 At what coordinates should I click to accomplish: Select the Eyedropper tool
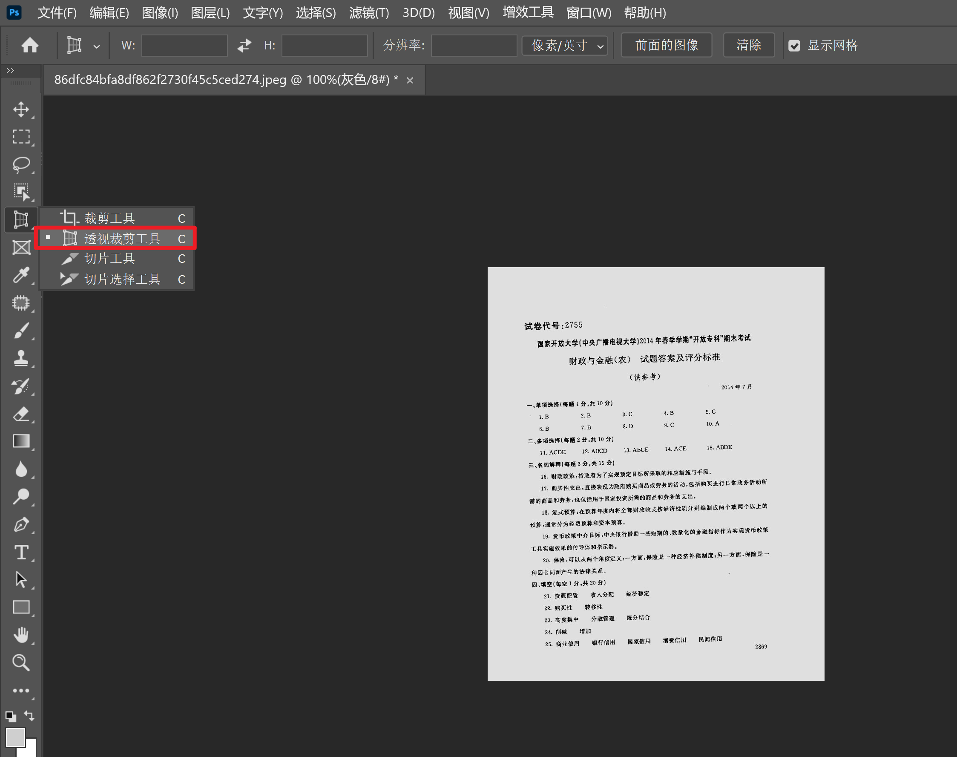21,275
